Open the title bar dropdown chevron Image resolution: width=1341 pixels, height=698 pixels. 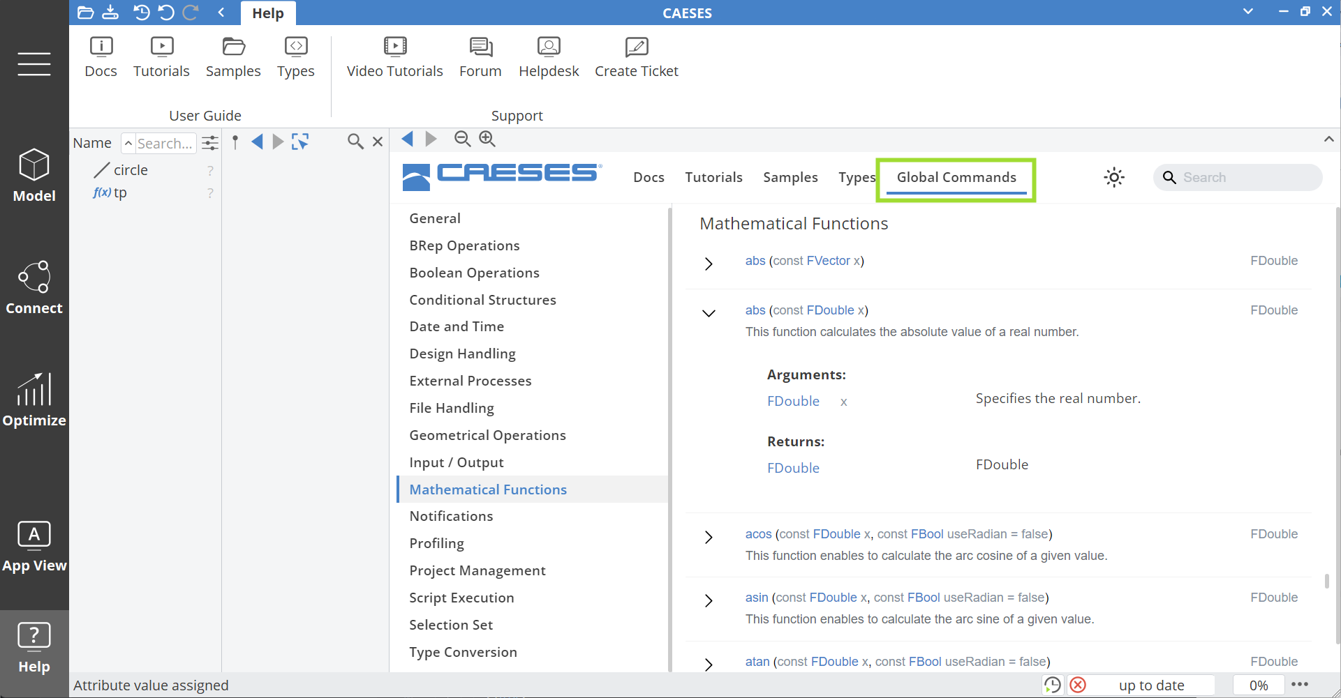(x=1248, y=12)
